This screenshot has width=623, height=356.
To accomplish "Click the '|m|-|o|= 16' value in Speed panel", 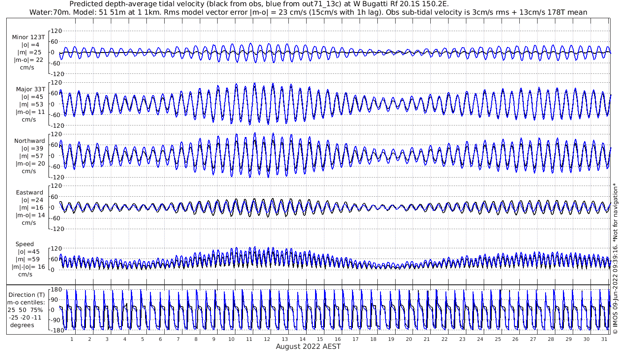I will [28, 267].
